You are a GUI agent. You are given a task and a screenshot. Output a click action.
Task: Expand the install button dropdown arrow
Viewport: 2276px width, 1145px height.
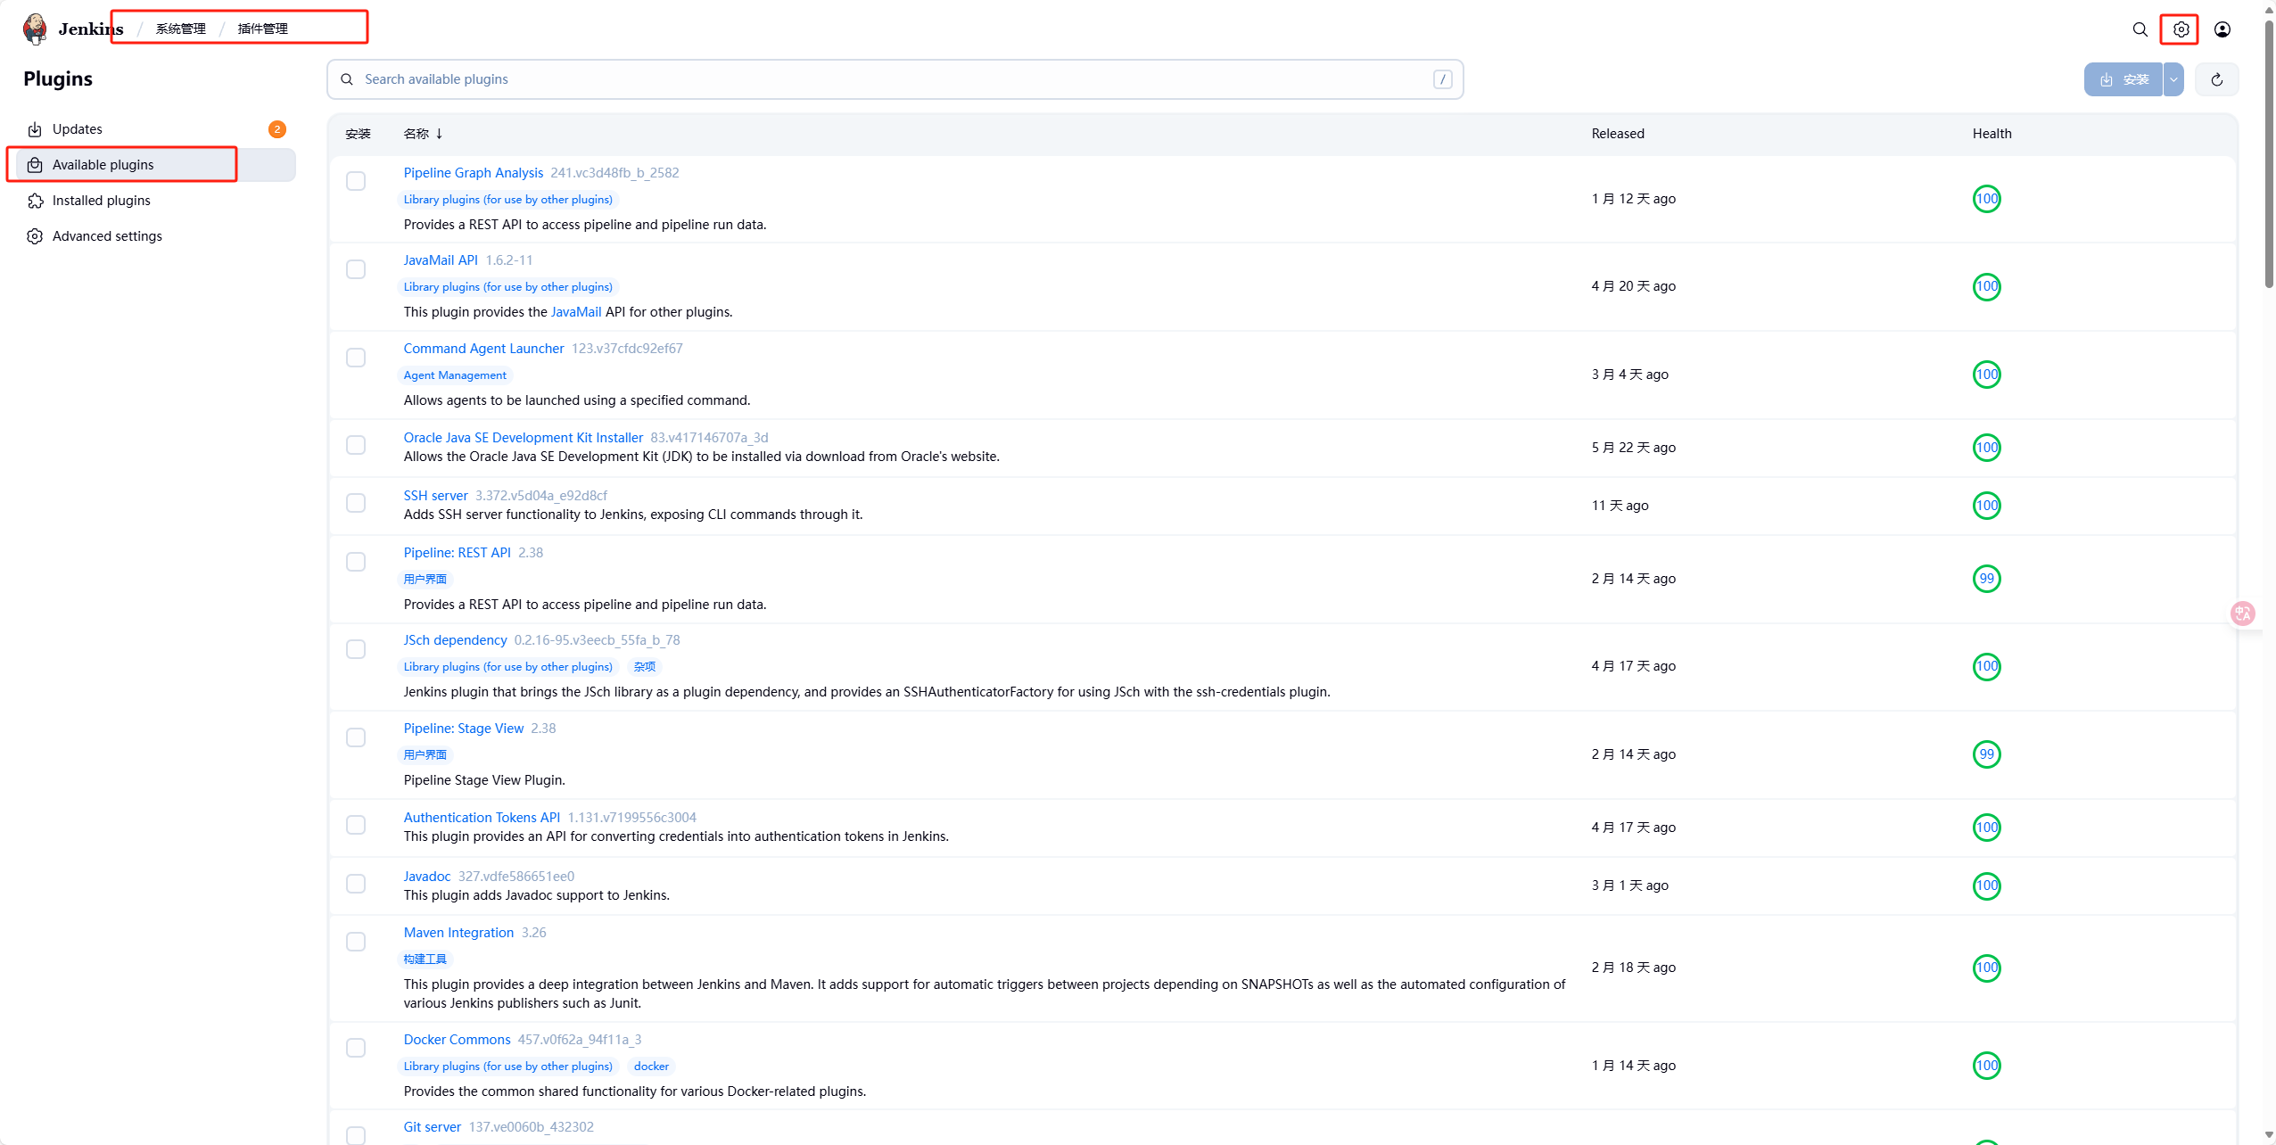coord(2173,79)
